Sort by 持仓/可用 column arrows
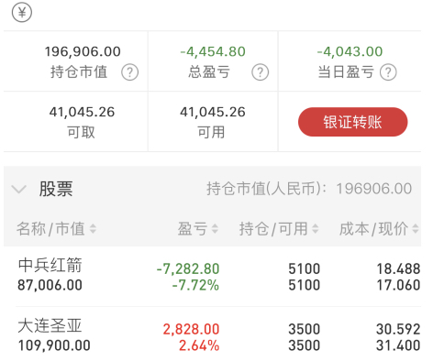The image size is (433, 361). pos(315,229)
